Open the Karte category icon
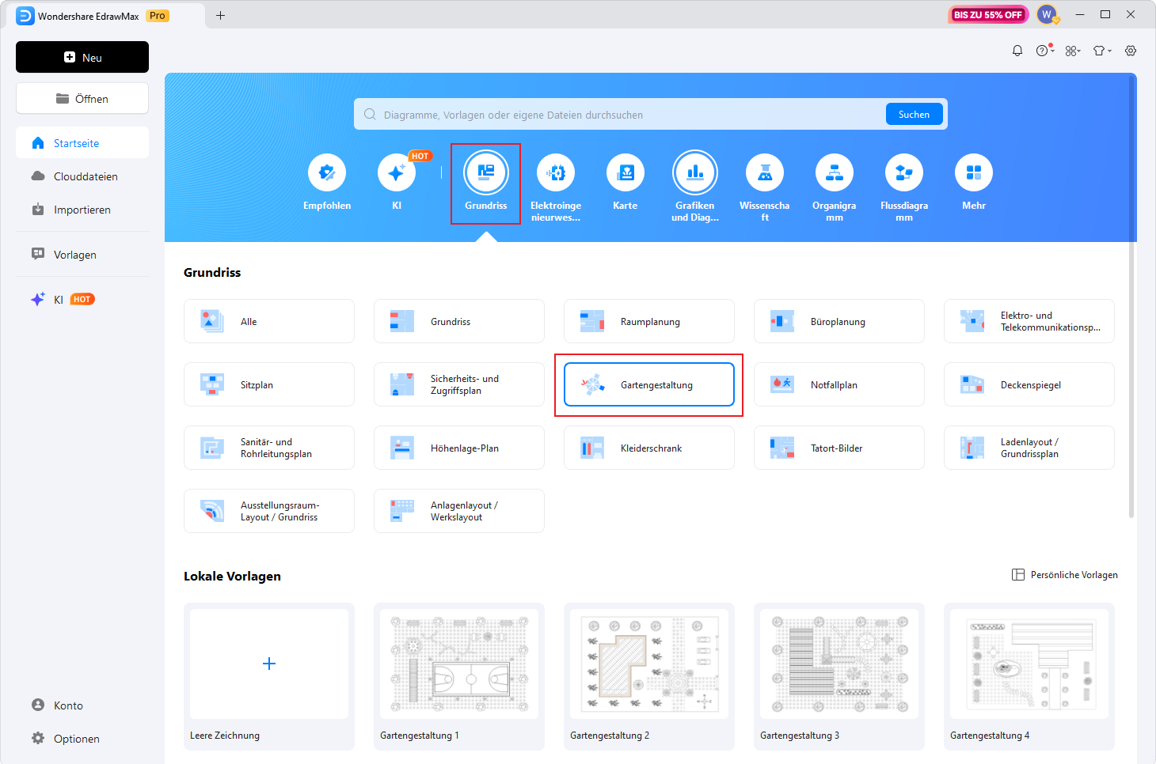Viewport: 1156px width, 764px height. [x=625, y=173]
